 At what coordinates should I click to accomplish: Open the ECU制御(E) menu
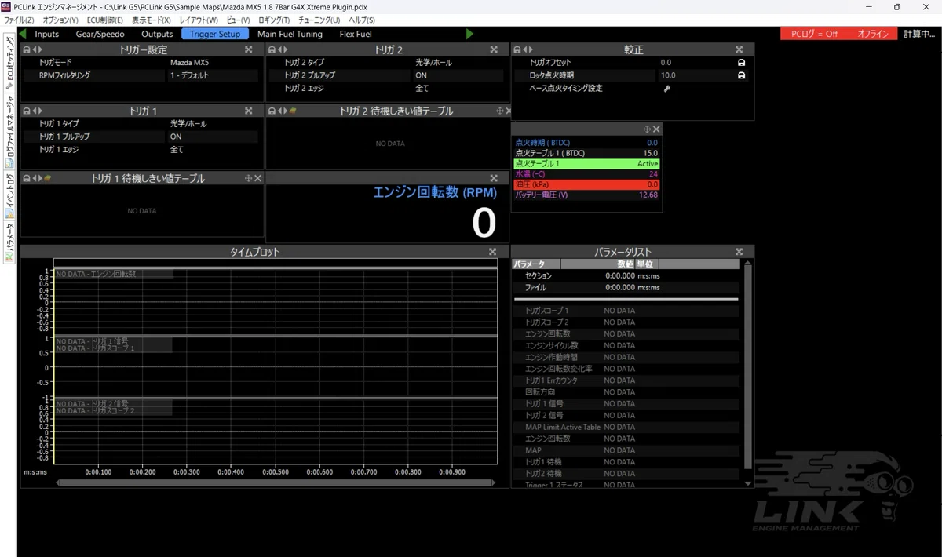[x=104, y=20]
